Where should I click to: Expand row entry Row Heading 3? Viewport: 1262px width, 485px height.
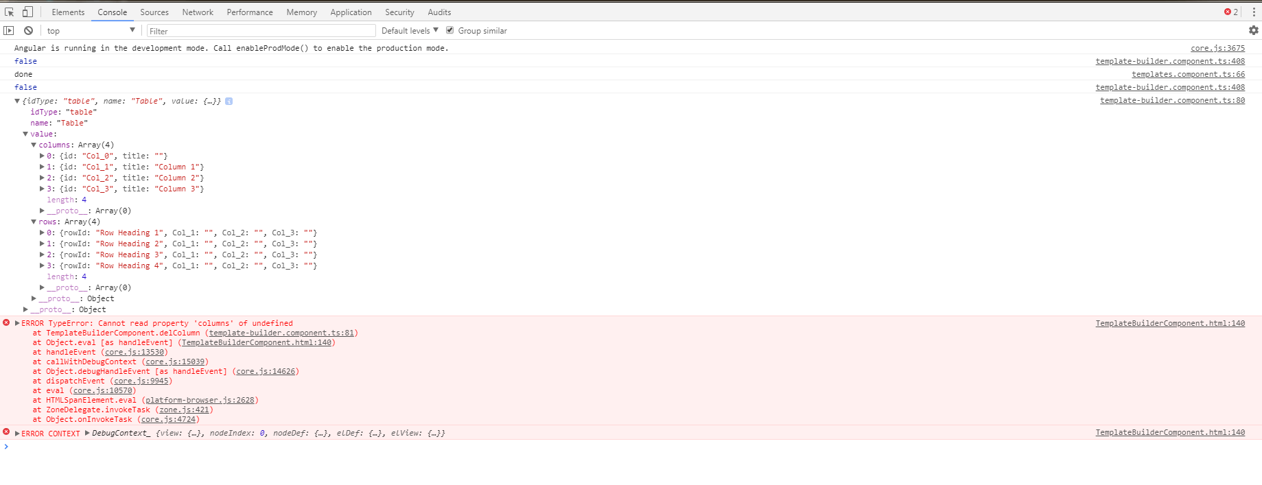(x=42, y=255)
